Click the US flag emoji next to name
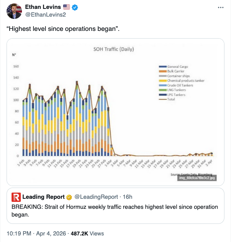The height and width of the screenshot is (242, 231). point(67,7)
